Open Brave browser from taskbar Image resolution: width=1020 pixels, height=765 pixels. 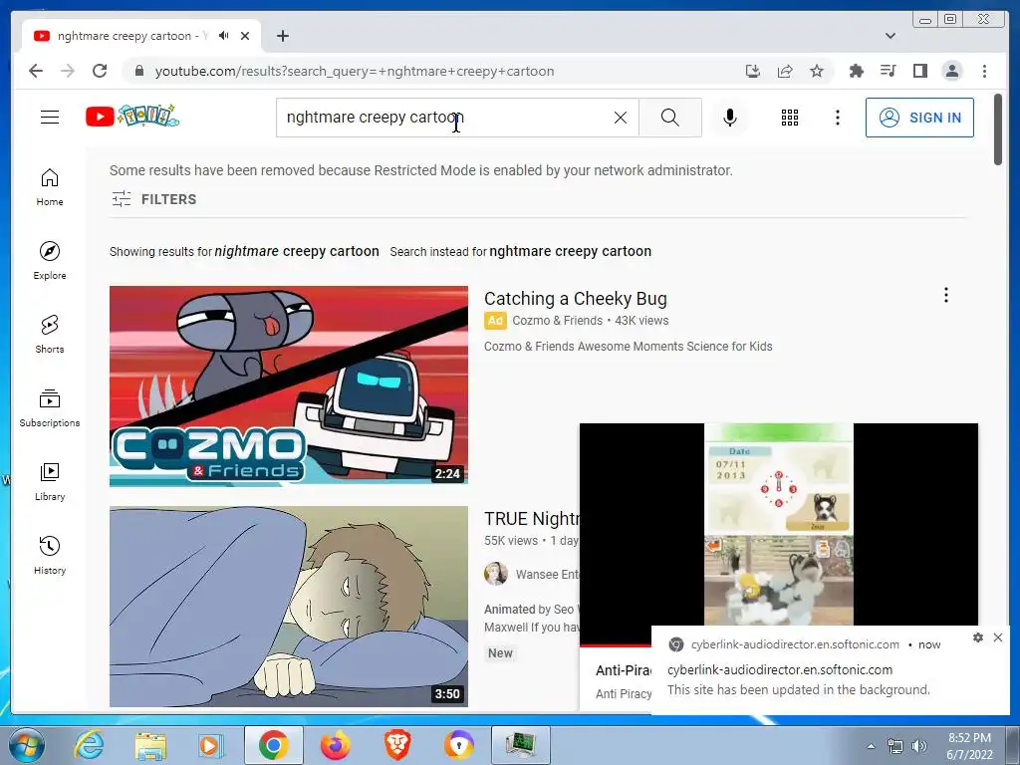click(396, 745)
